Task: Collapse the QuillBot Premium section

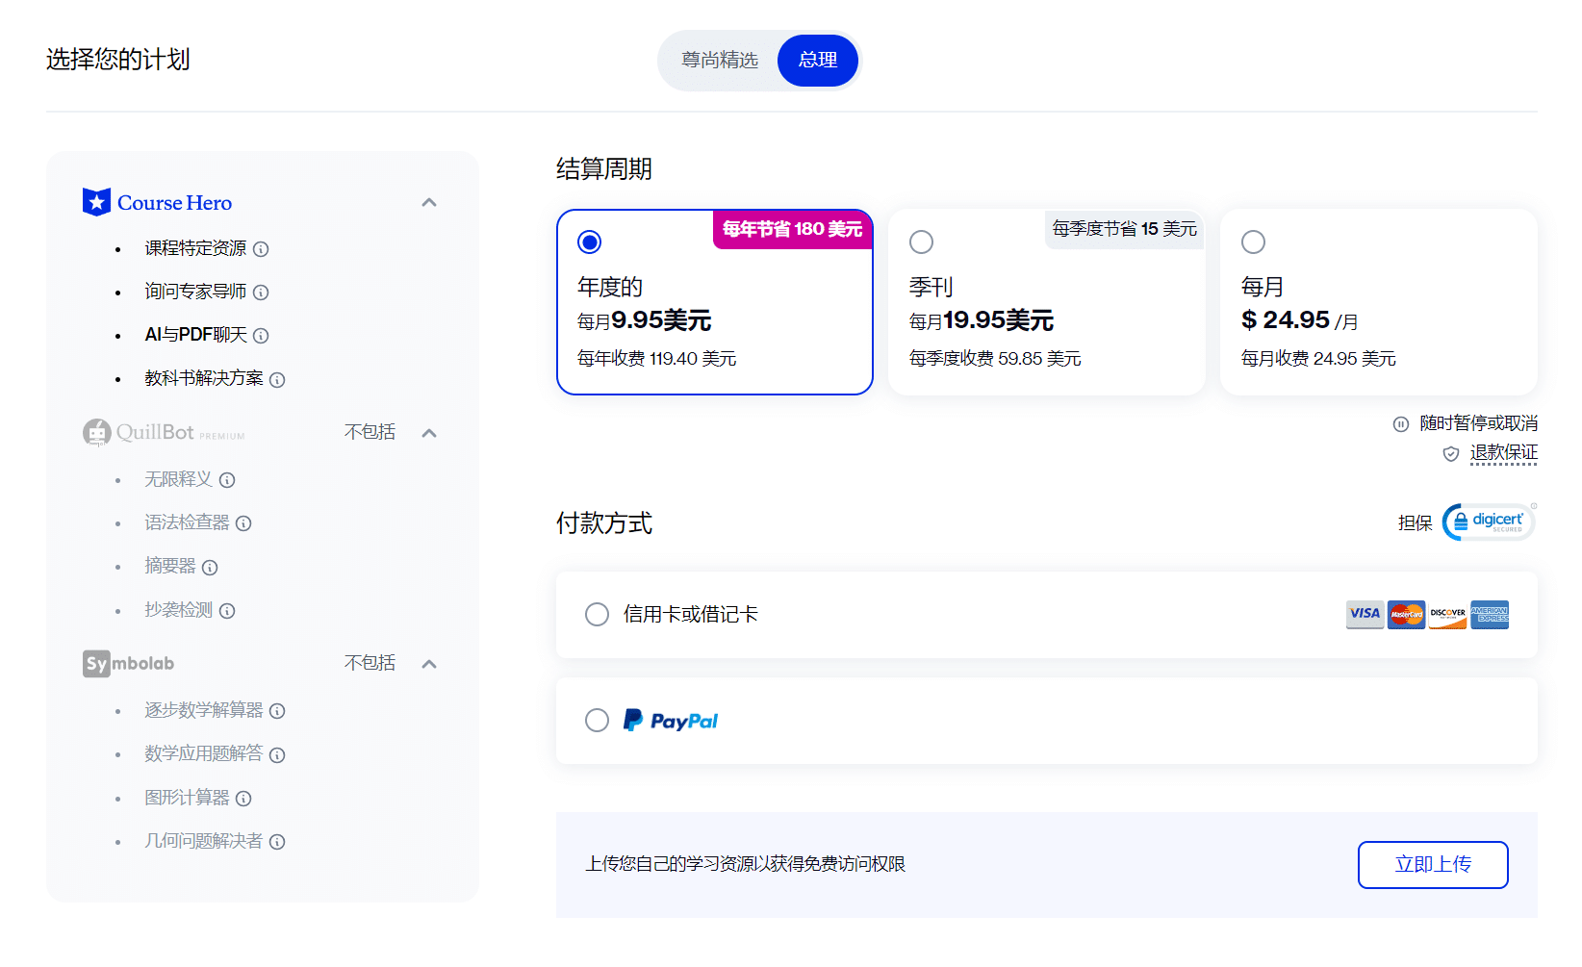Action: click(x=430, y=432)
